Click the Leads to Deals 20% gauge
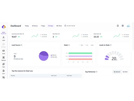The height and width of the screenshot is (101, 134). (x=114, y=56)
